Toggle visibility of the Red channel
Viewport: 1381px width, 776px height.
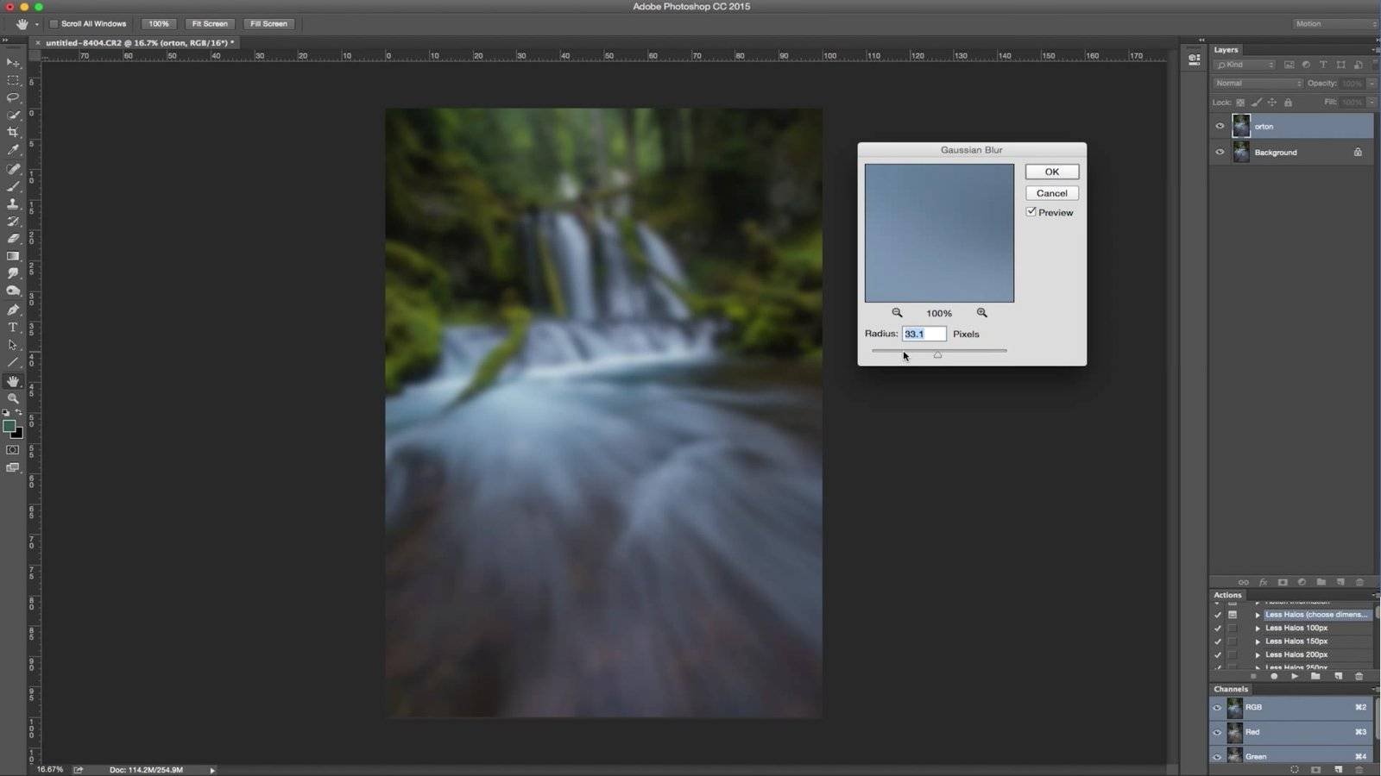coord(1217,732)
